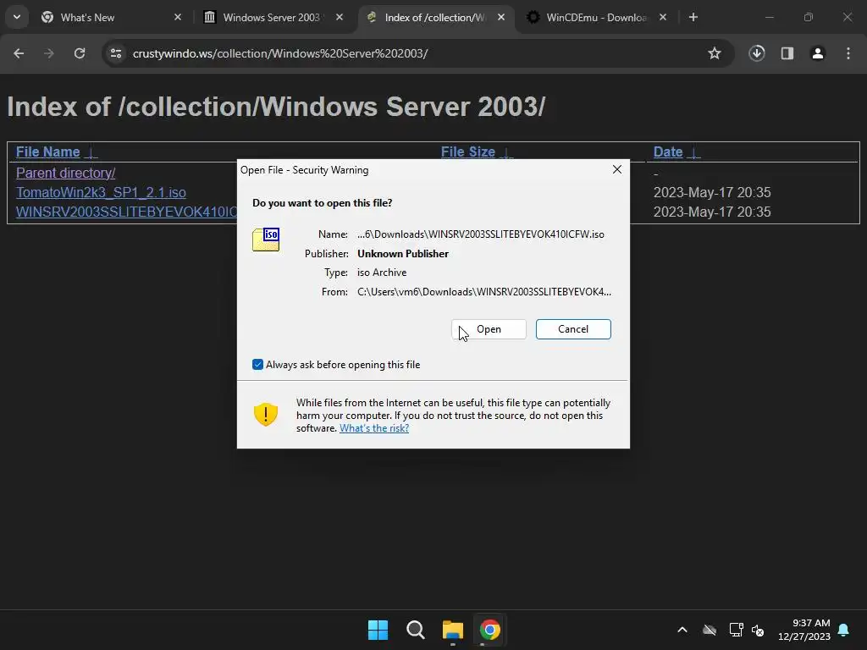Viewport: 867px width, 650px height.
Task: Show hidden system tray icons
Action: [682, 630]
